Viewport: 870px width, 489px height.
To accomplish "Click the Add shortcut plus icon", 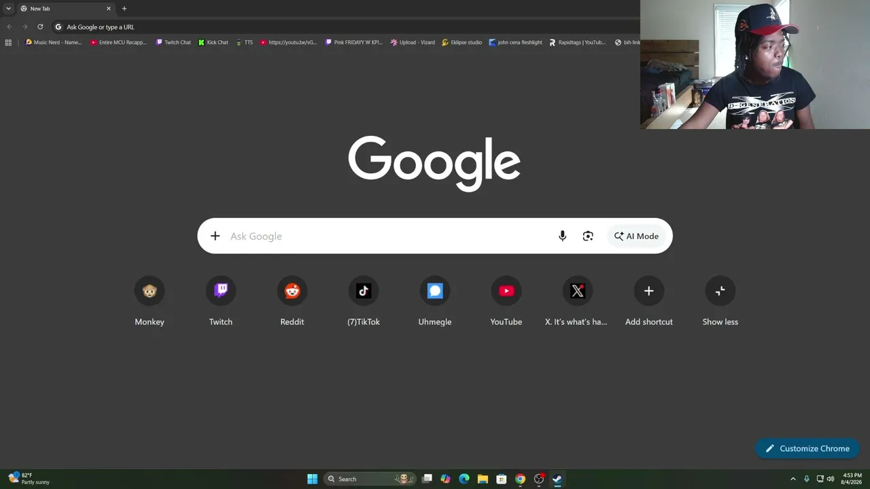I will [648, 291].
